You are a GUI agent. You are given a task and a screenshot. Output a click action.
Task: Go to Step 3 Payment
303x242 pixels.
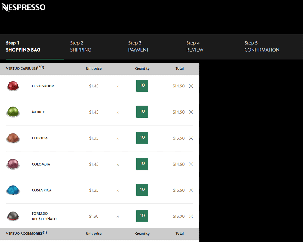click(x=139, y=47)
